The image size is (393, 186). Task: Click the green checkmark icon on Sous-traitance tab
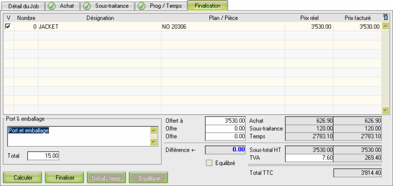pyautogui.click(x=86, y=6)
